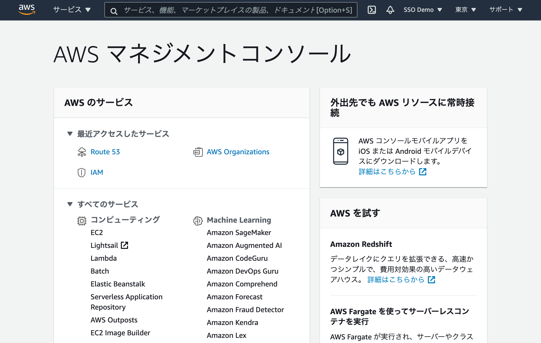Screen dimensions: 541x343
Task: Click the AWS Organizations service icon
Action: [x=198, y=152]
